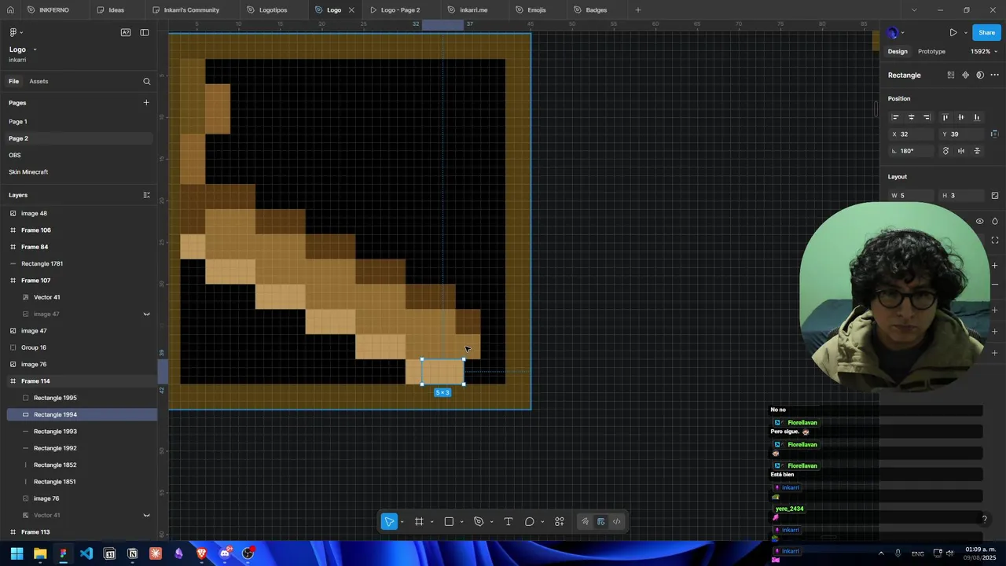The width and height of the screenshot is (1006, 566).
Task: Switch to Draw mode in toolbar
Action: [x=585, y=521]
